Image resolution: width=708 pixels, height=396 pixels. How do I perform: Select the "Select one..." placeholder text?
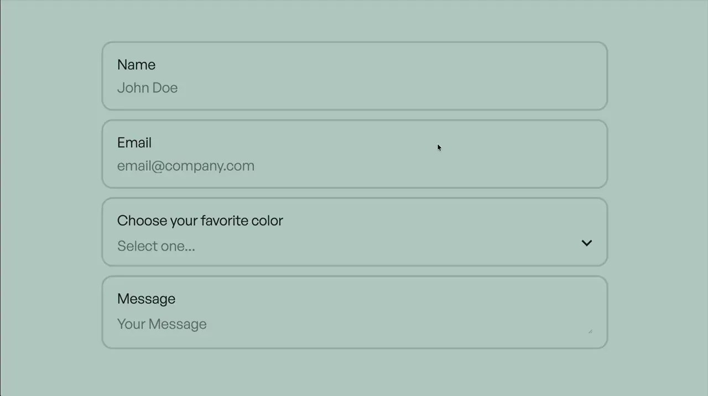(156, 246)
